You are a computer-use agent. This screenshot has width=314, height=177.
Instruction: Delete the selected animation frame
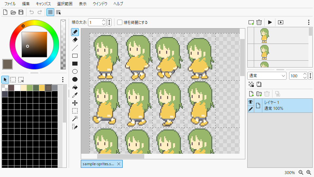pyautogui.click(x=259, y=22)
